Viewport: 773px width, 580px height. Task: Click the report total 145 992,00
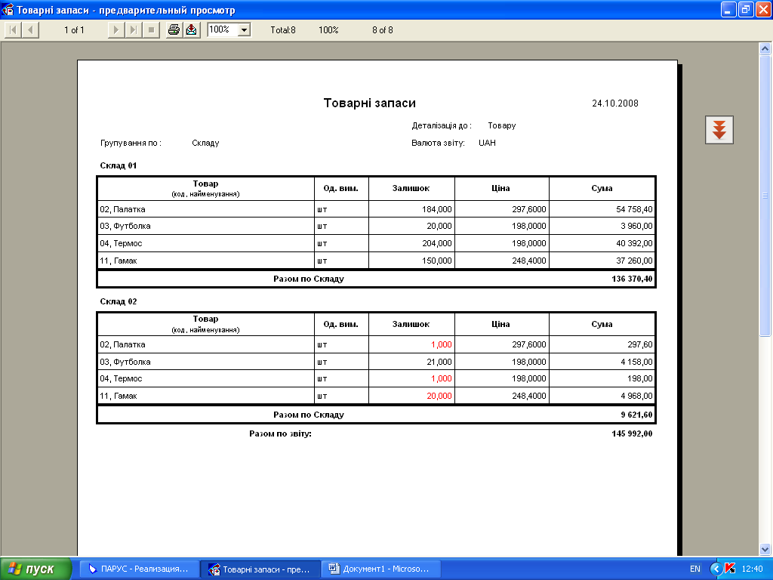[632, 433]
